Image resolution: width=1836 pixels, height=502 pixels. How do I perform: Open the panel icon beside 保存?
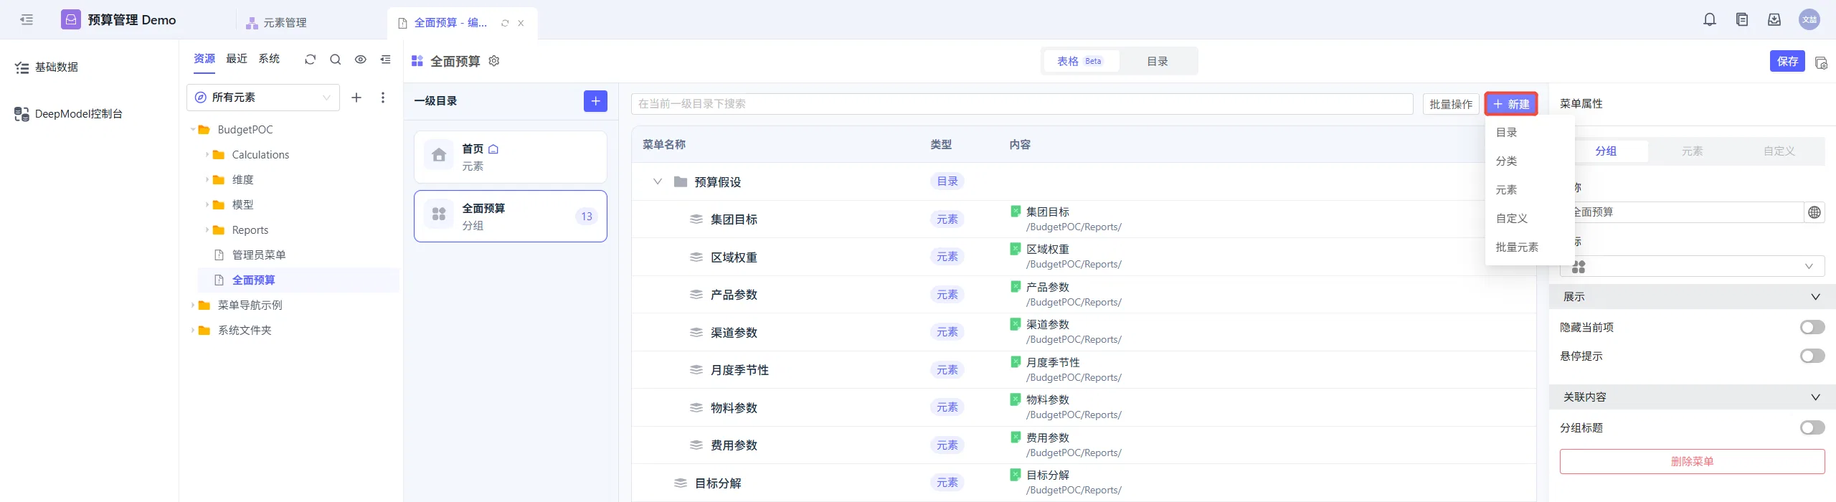1821,62
